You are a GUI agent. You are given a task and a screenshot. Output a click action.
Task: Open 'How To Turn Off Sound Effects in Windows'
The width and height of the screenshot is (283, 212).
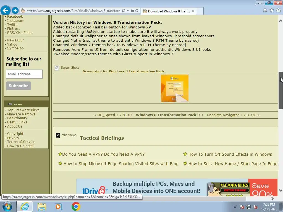click(x=230, y=154)
